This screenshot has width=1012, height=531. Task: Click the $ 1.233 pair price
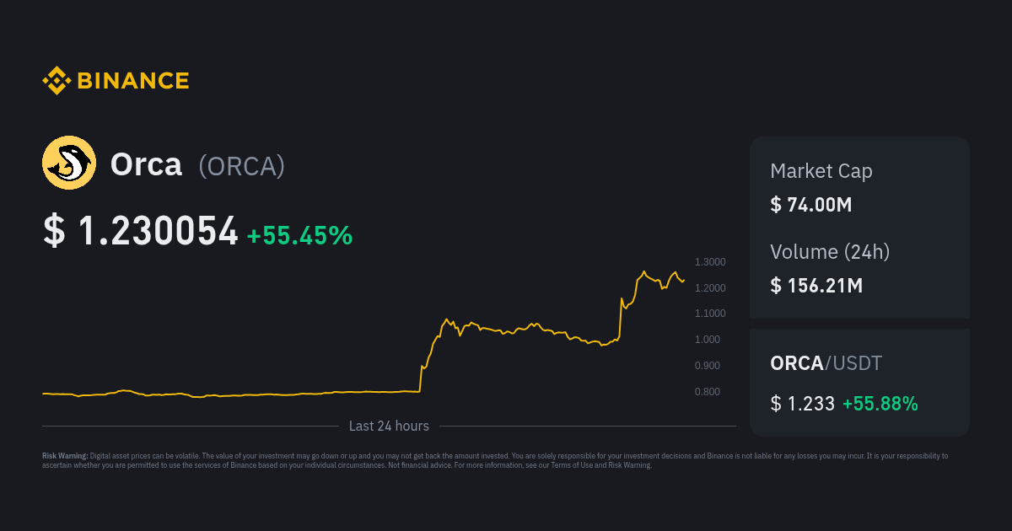(x=802, y=404)
